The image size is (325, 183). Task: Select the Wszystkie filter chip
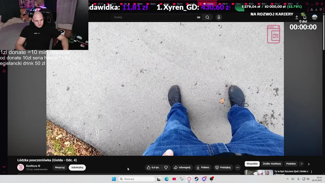pyautogui.click(x=252, y=164)
